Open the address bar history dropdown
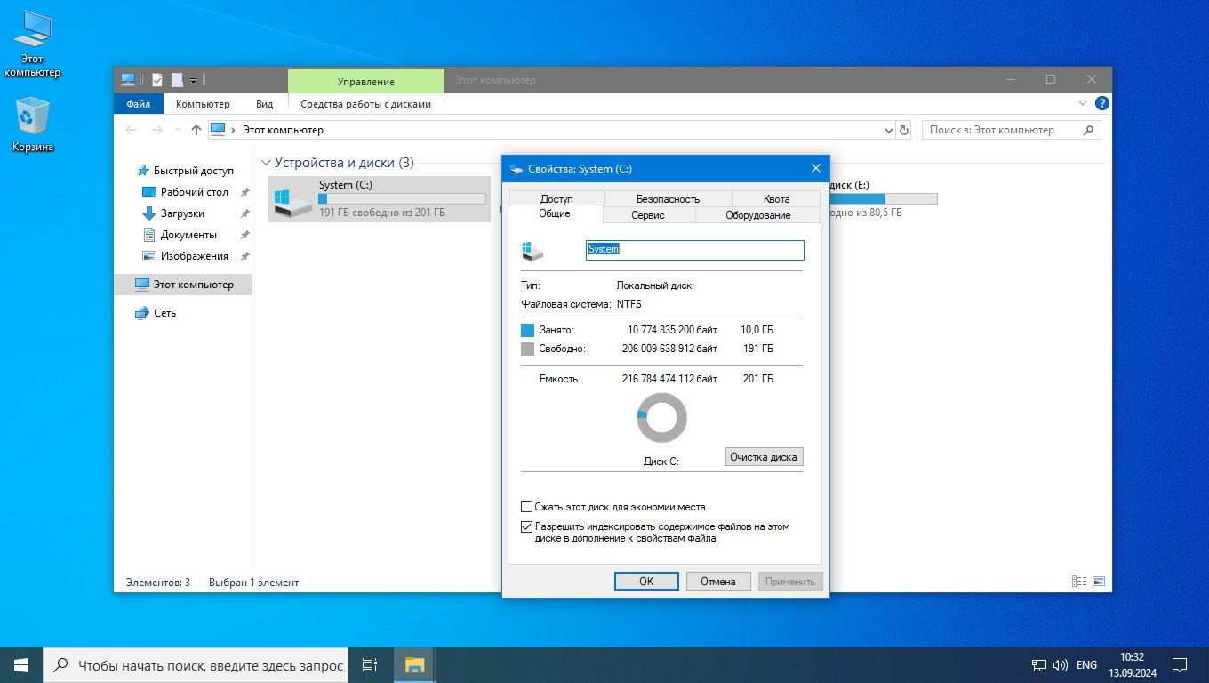Viewport: 1209px width, 683px height. (x=889, y=131)
